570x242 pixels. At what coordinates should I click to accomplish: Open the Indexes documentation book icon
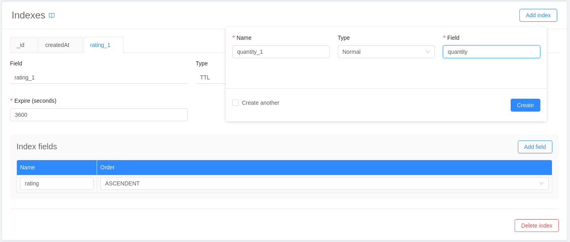(x=52, y=16)
